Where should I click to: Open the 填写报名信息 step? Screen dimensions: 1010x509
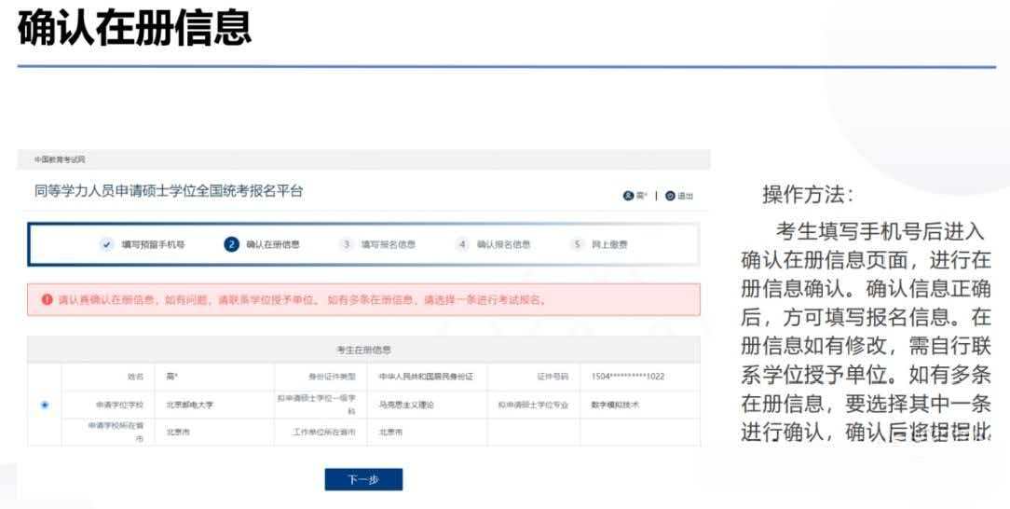pyautogui.click(x=388, y=245)
